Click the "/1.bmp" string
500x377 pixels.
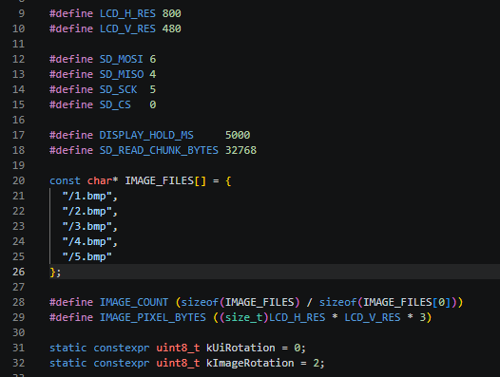click(x=87, y=196)
